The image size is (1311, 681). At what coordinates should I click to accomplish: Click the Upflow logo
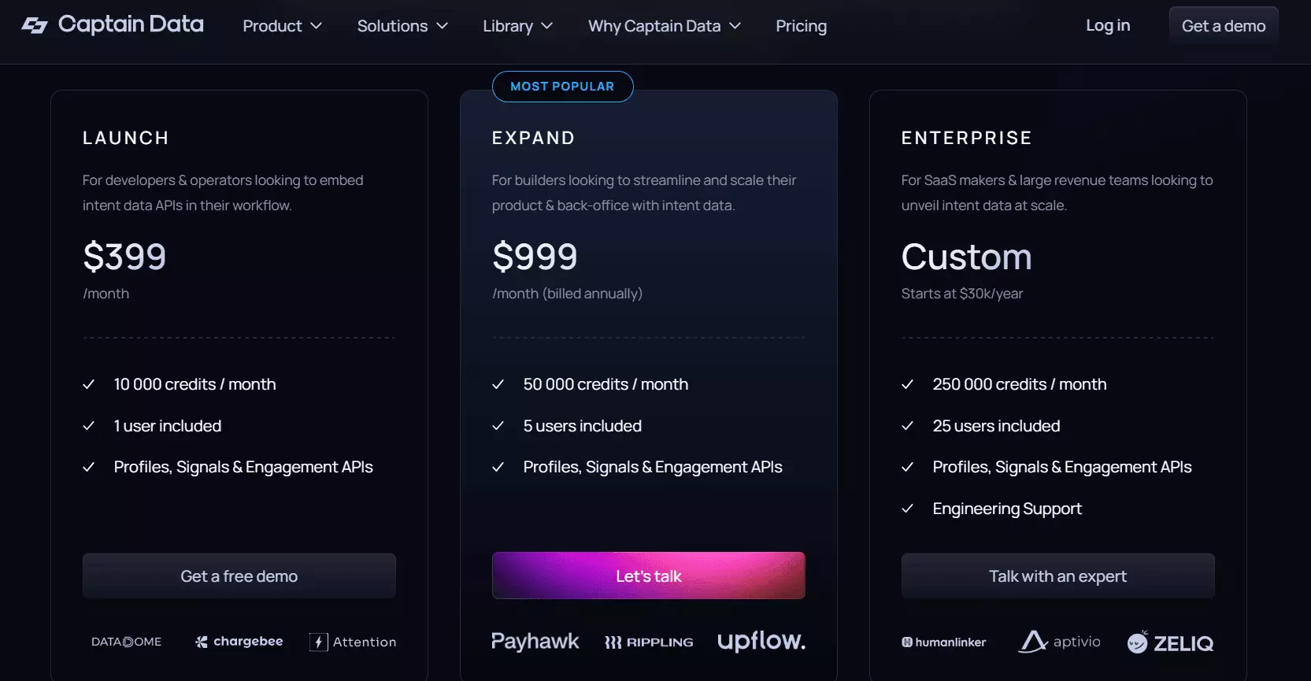(x=761, y=641)
